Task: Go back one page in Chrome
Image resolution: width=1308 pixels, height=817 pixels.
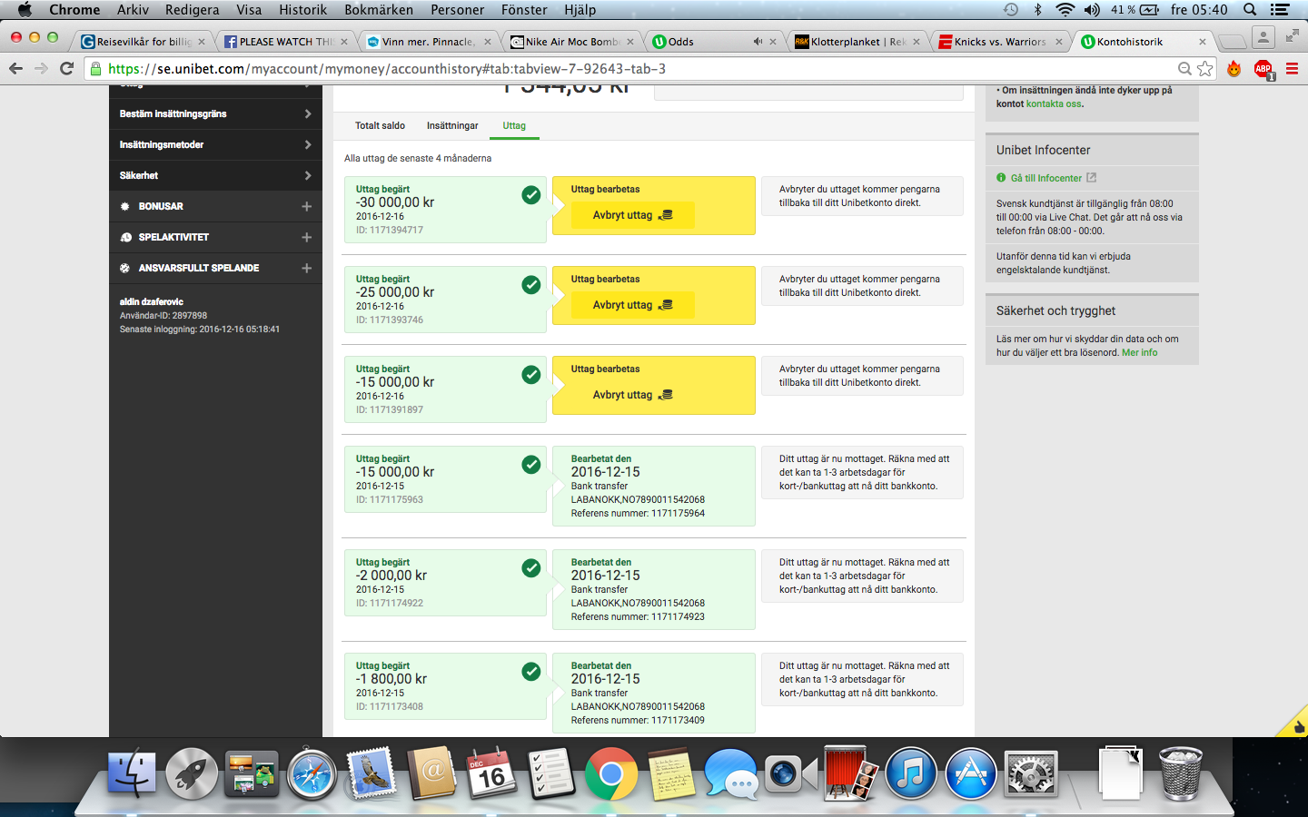Action: 15,68
